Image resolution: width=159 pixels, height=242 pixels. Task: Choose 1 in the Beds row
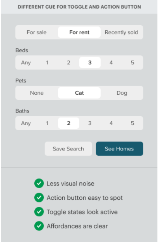point(47,62)
